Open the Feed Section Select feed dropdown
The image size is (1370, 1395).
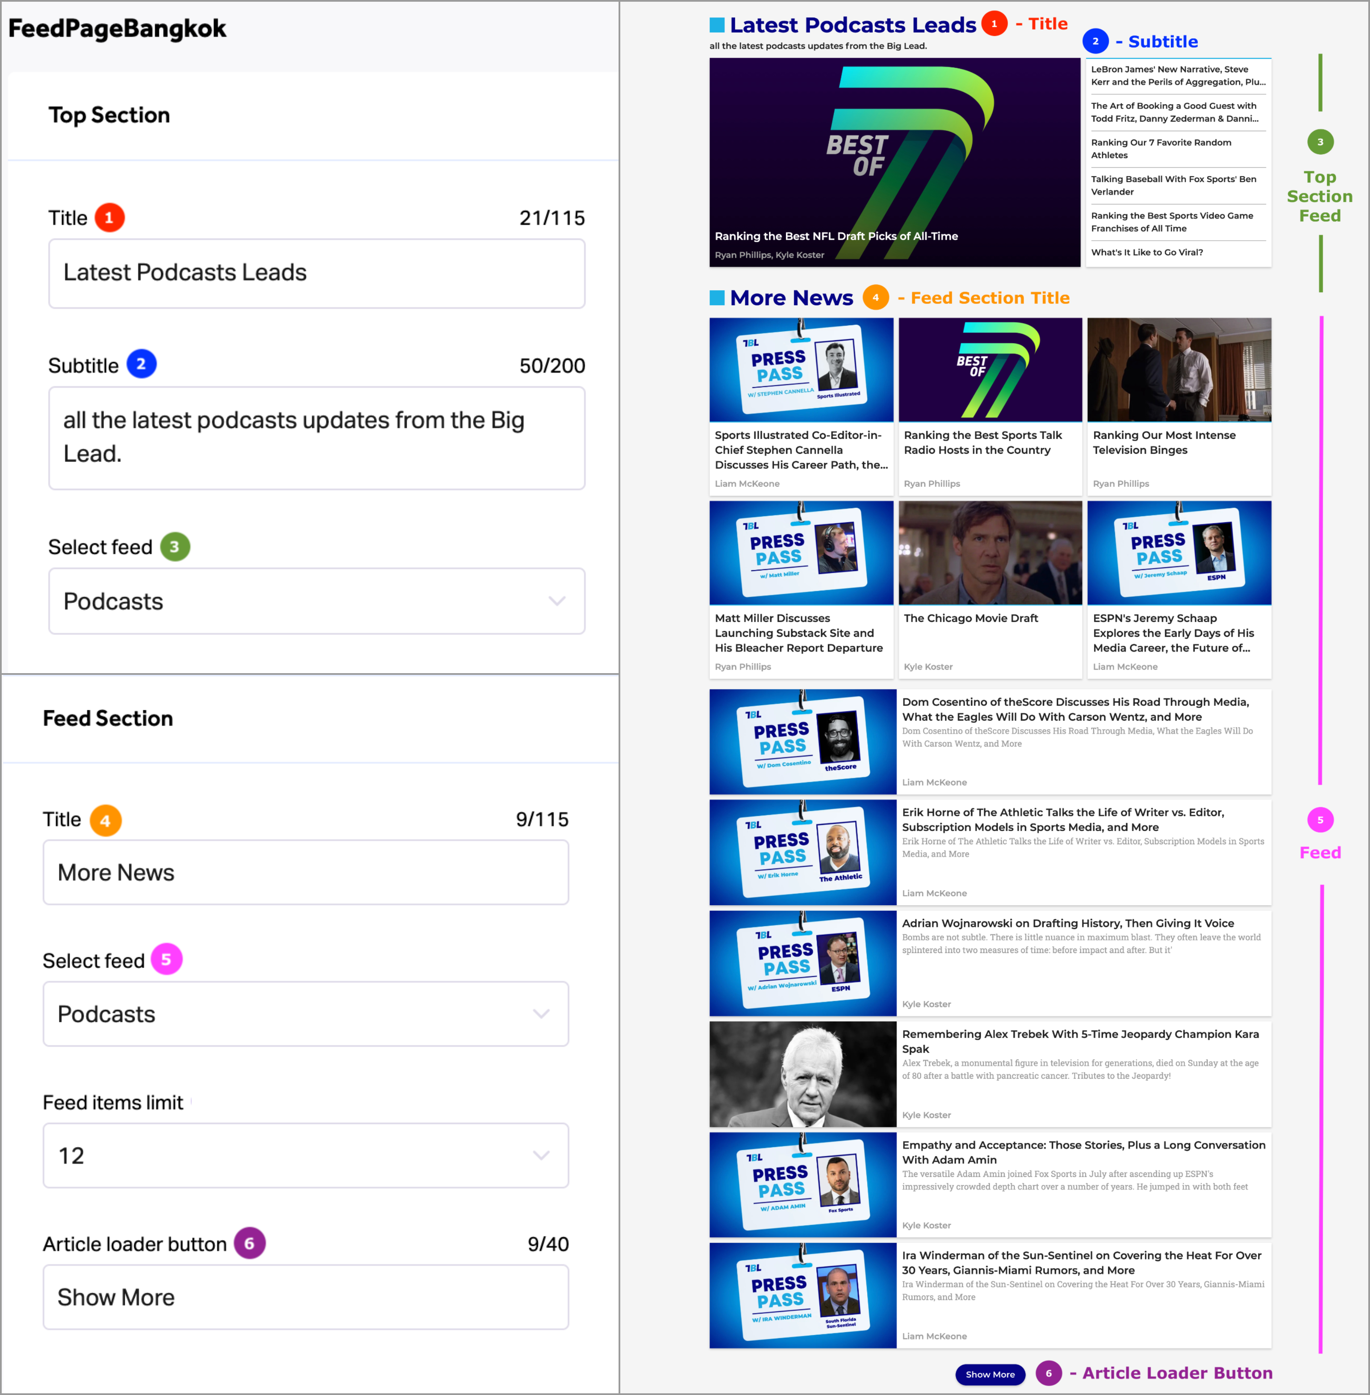306,1013
